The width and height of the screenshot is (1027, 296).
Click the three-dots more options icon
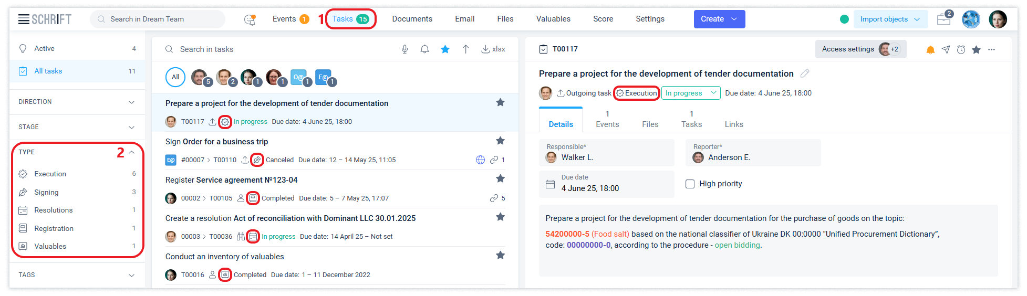[x=991, y=49]
